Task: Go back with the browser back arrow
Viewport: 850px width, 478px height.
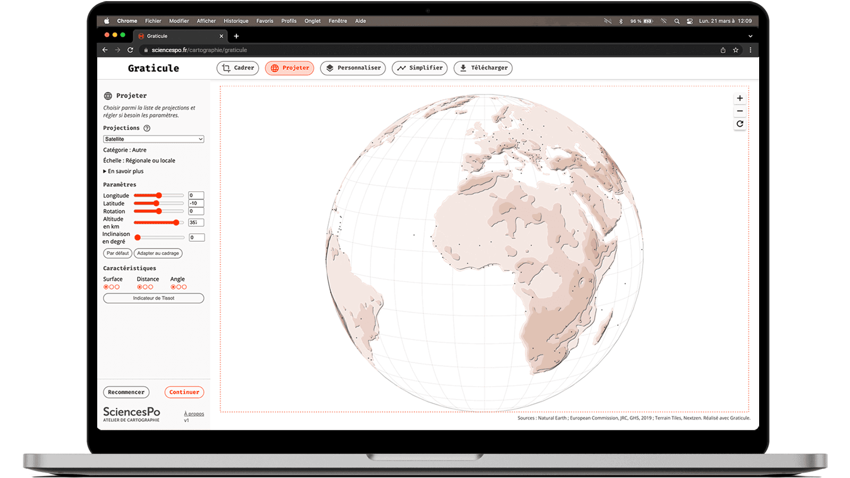Action: [105, 50]
